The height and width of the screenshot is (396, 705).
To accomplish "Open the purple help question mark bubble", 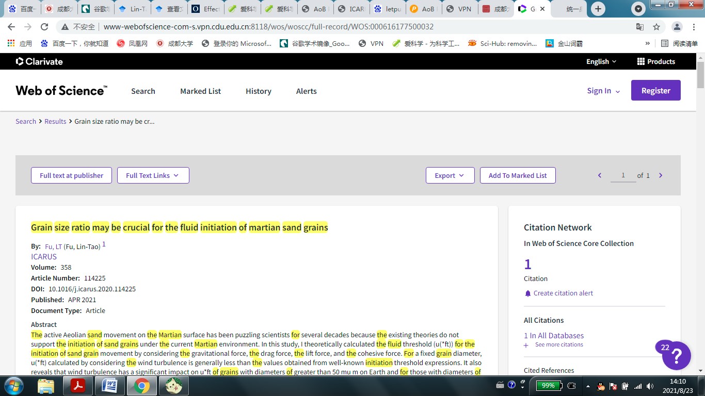I will [676, 355].
